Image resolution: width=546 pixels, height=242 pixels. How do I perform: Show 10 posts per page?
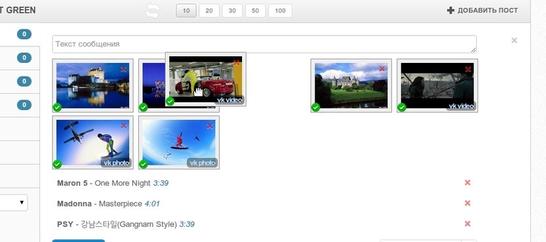[x=186, y=10]
